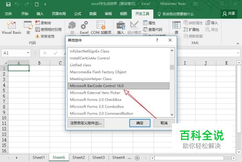Screen dimensions: 242x162
Task: Open the 宏 macros button
Action: click(28, 28)
